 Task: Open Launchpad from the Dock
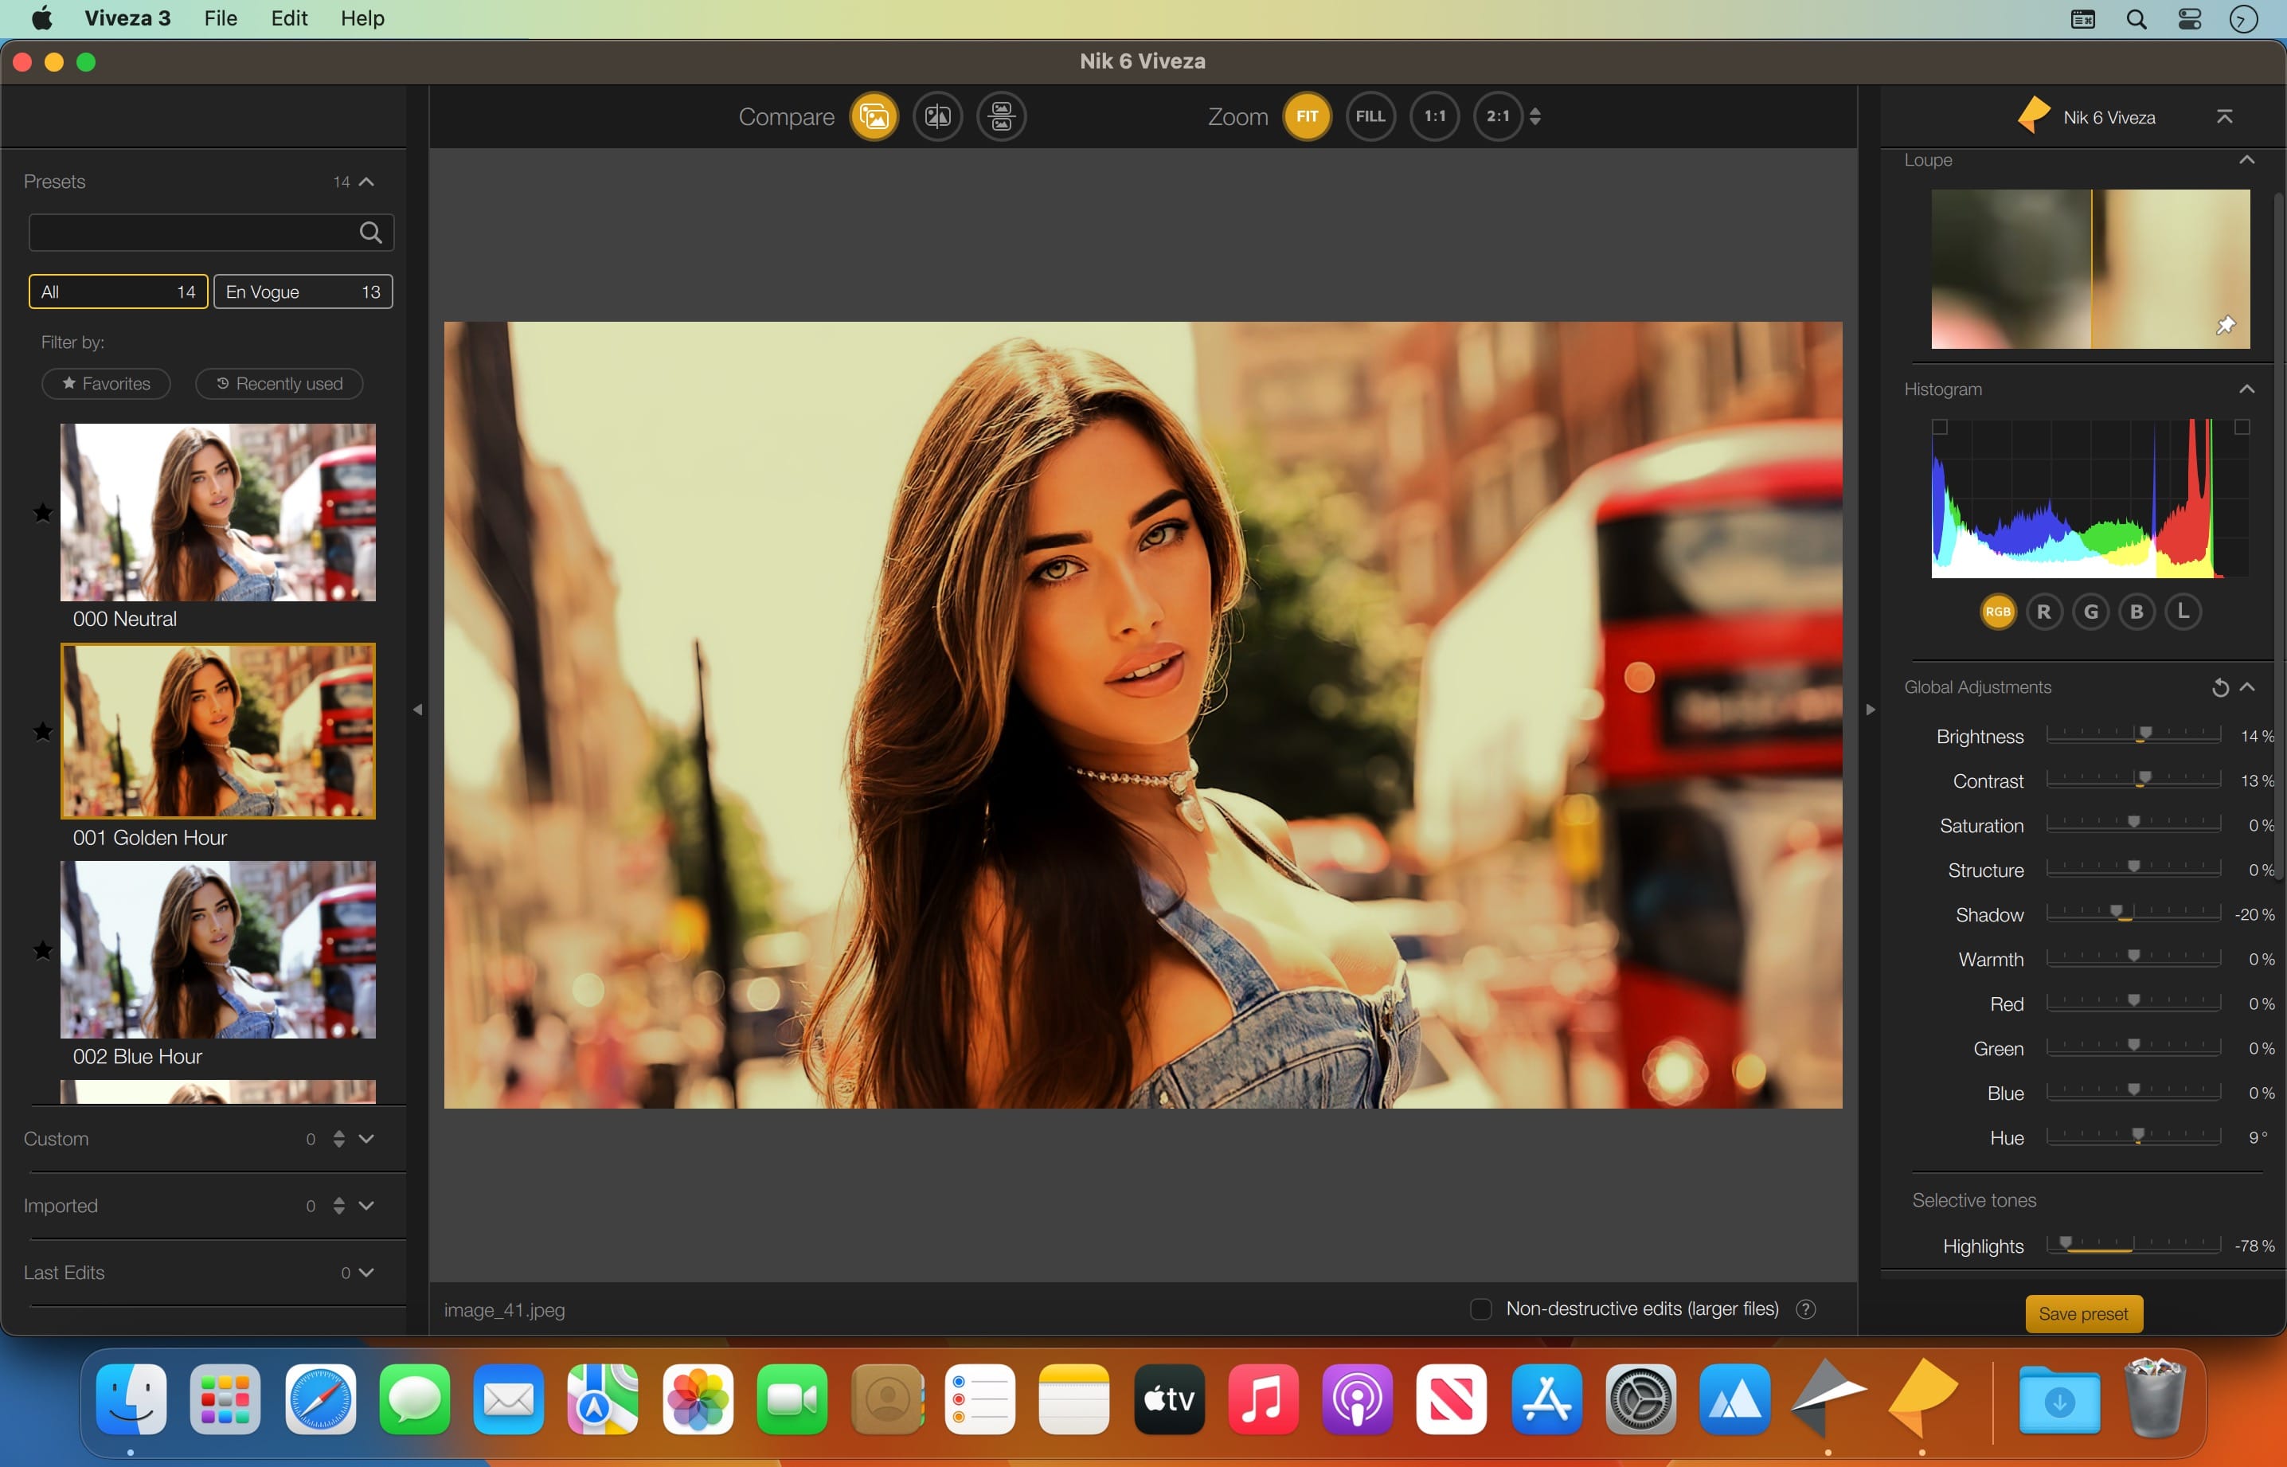[225, 1399]
